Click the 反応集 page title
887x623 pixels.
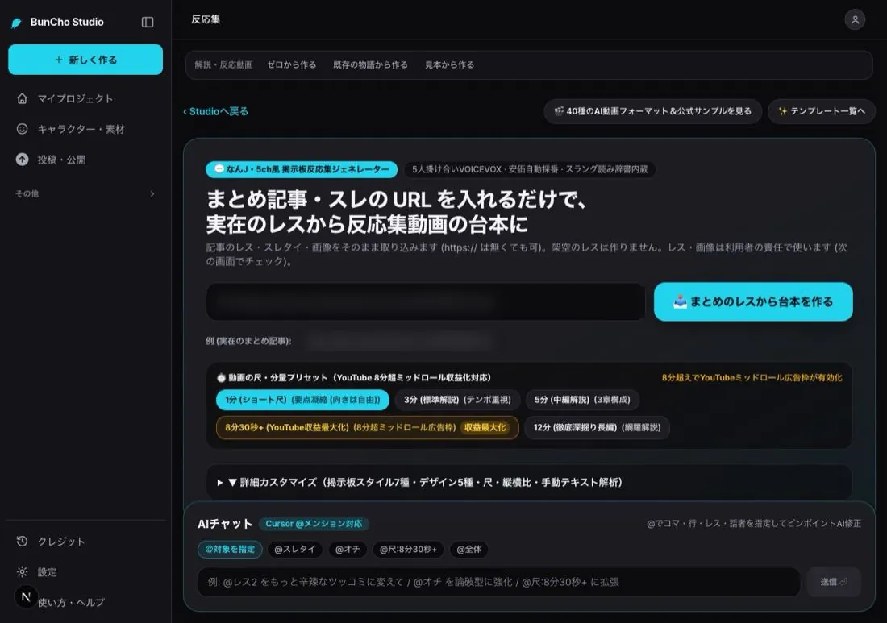click(x=206, y=20)
